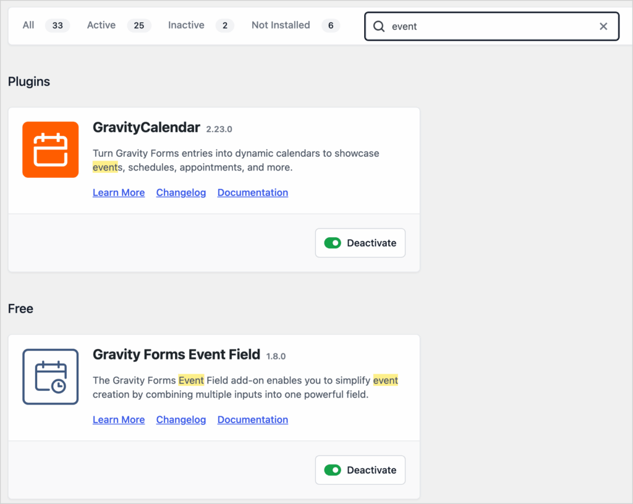Viewport: 633px width, 504px height.
Task: Open Event Field Documentation link
Action: [x=253, y=420]
